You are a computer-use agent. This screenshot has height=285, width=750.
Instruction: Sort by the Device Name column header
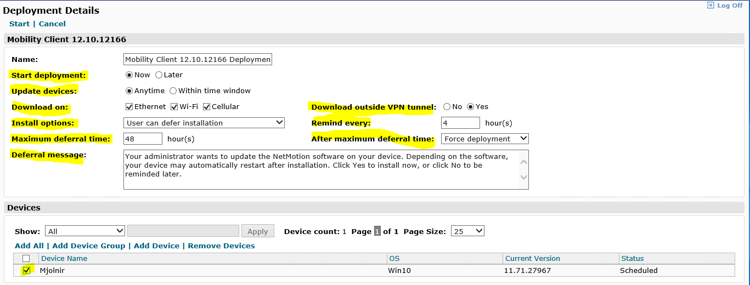point(64,259)
